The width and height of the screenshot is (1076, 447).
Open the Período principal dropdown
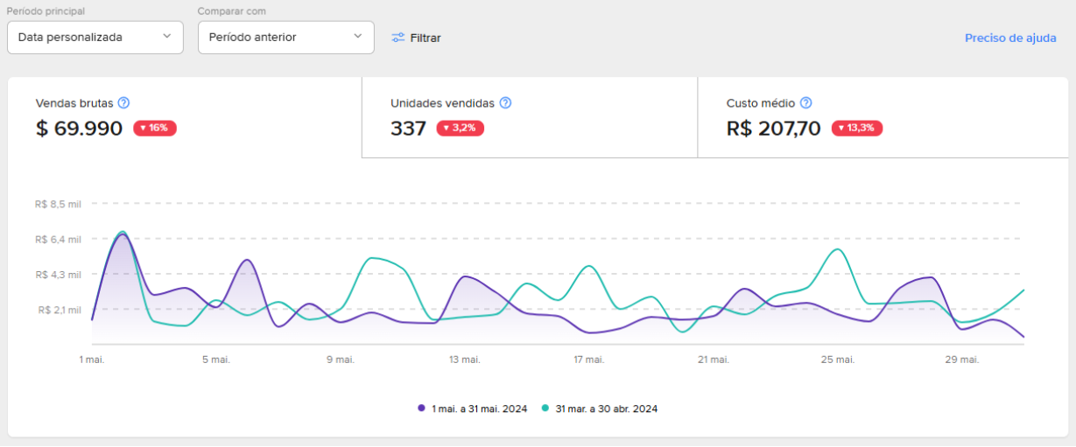coord(95,38)
